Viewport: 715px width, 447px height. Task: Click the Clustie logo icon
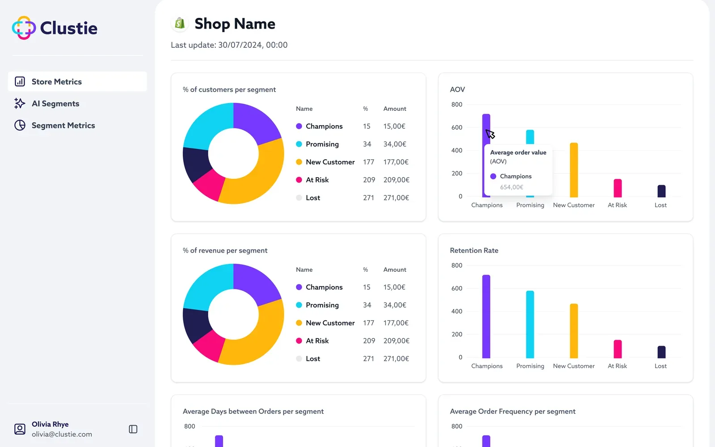point(24,28)
